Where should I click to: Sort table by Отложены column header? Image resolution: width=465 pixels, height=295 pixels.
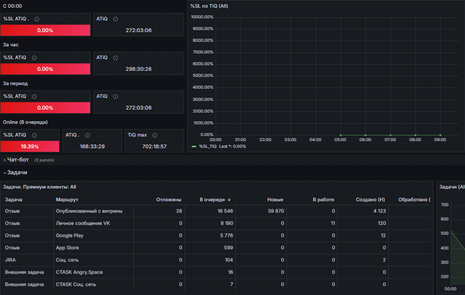169,200
